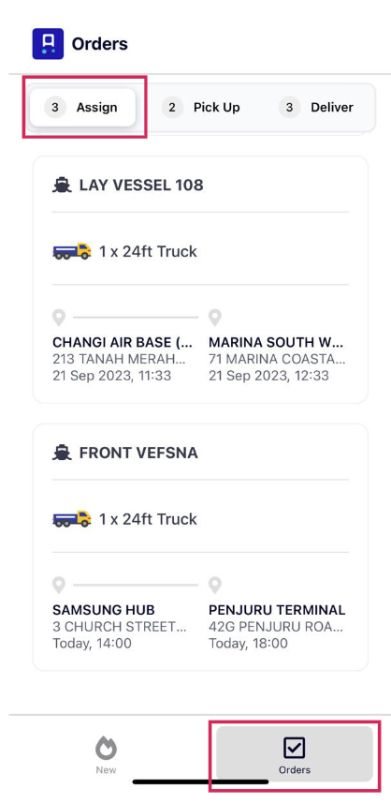Switch to the Pick Up tab
391x803 pixels.
[201, 108]
